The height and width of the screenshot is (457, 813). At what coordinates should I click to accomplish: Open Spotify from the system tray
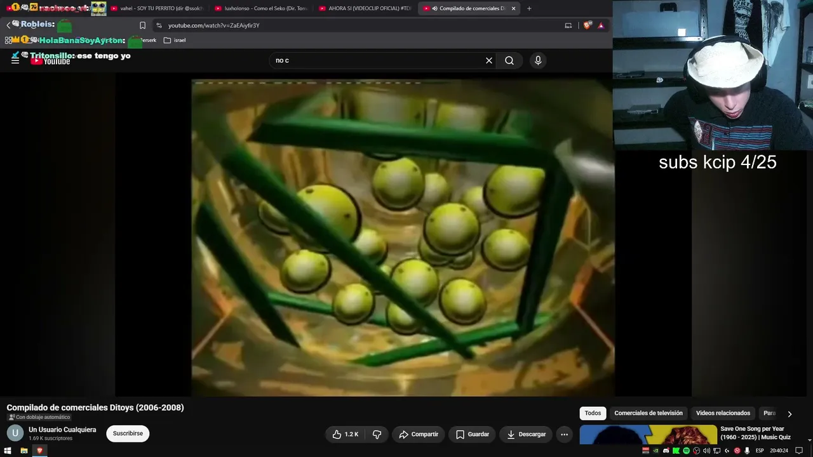(686, 451)
